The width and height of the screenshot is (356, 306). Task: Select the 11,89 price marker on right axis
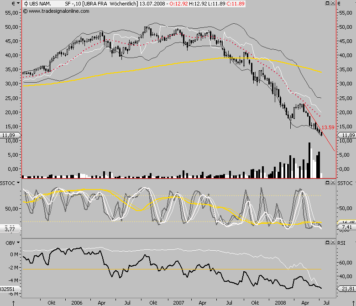click(348, 135)
